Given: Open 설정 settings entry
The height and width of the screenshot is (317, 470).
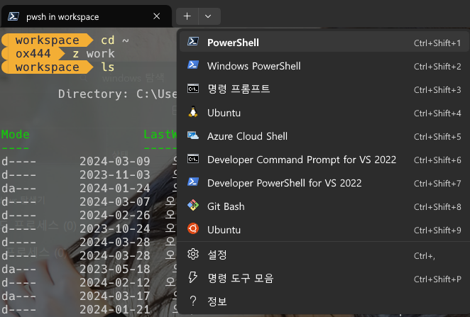Looking at the screenshot, I should click(324, 255).
